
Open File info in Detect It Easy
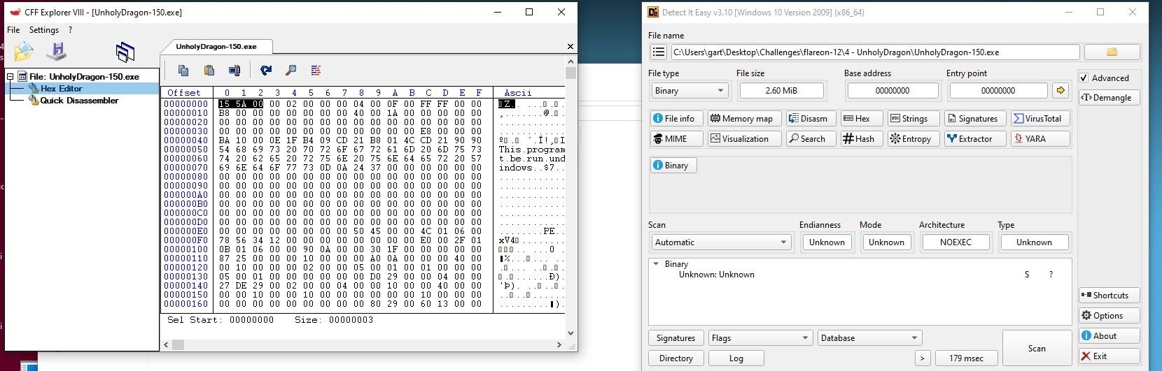point(675,118)
